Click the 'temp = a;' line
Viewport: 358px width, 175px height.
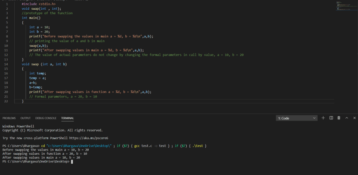[x=38, y=78]
